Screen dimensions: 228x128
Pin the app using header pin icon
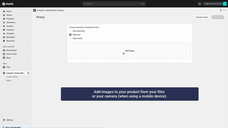click(221, 10)
